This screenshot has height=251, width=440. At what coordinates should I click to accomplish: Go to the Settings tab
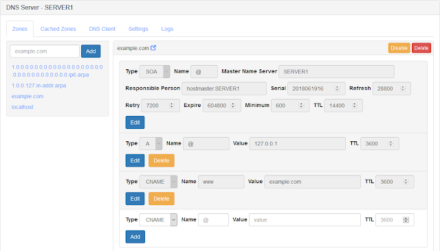click(138, 29)
